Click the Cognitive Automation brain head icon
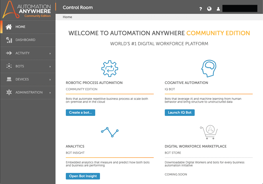The image size is (263, 184). pyautogui.click(x=209, y=68)
